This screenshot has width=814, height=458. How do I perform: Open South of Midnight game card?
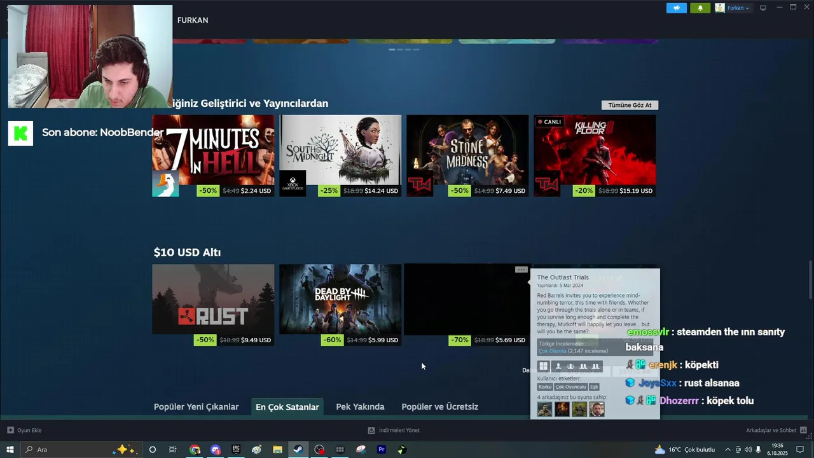(x=340, y=156)
